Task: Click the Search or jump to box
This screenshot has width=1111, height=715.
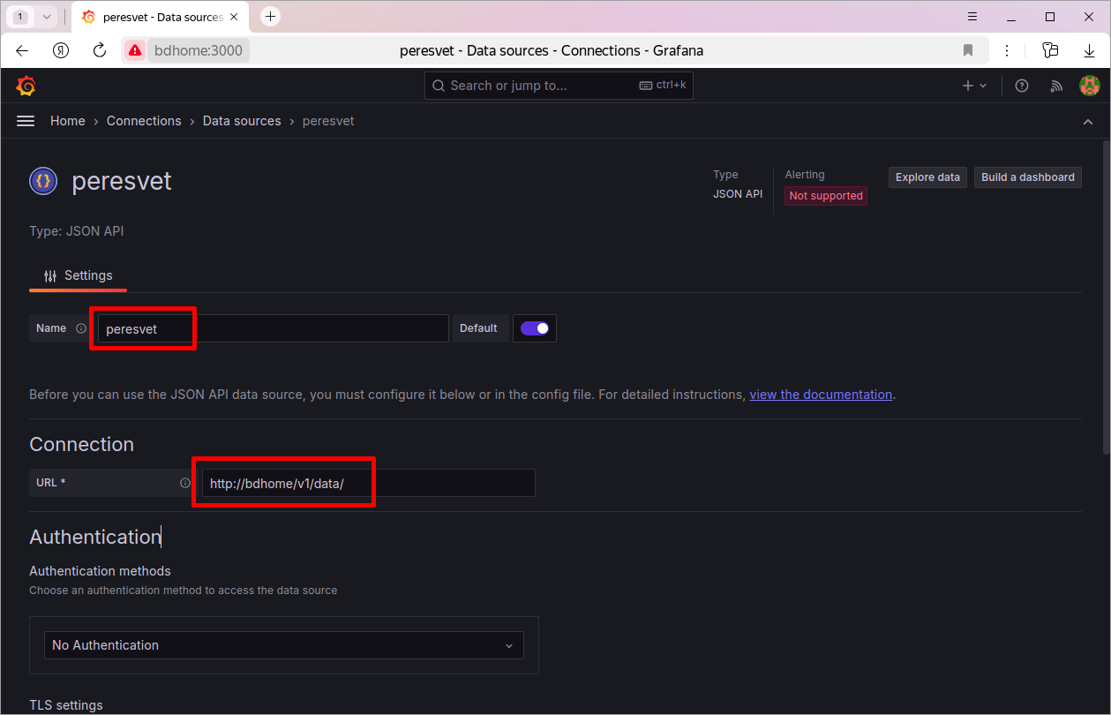Action: click(559, 86)
